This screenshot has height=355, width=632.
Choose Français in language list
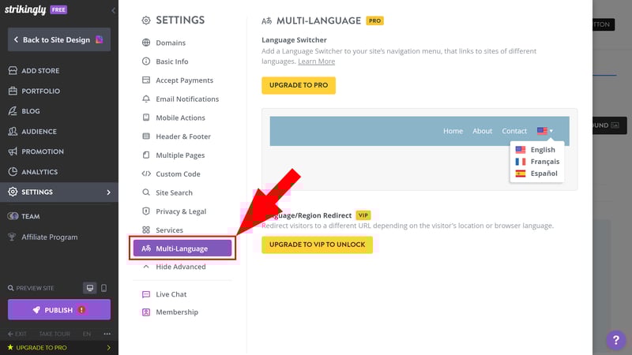tap(537, 162)
